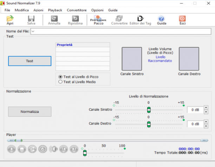
Task: Open the Azioni menu
Action: (38, 10)
